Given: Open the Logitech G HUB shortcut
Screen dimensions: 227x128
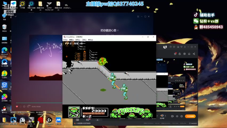Looking at the screenshot, I should (49, 121).
